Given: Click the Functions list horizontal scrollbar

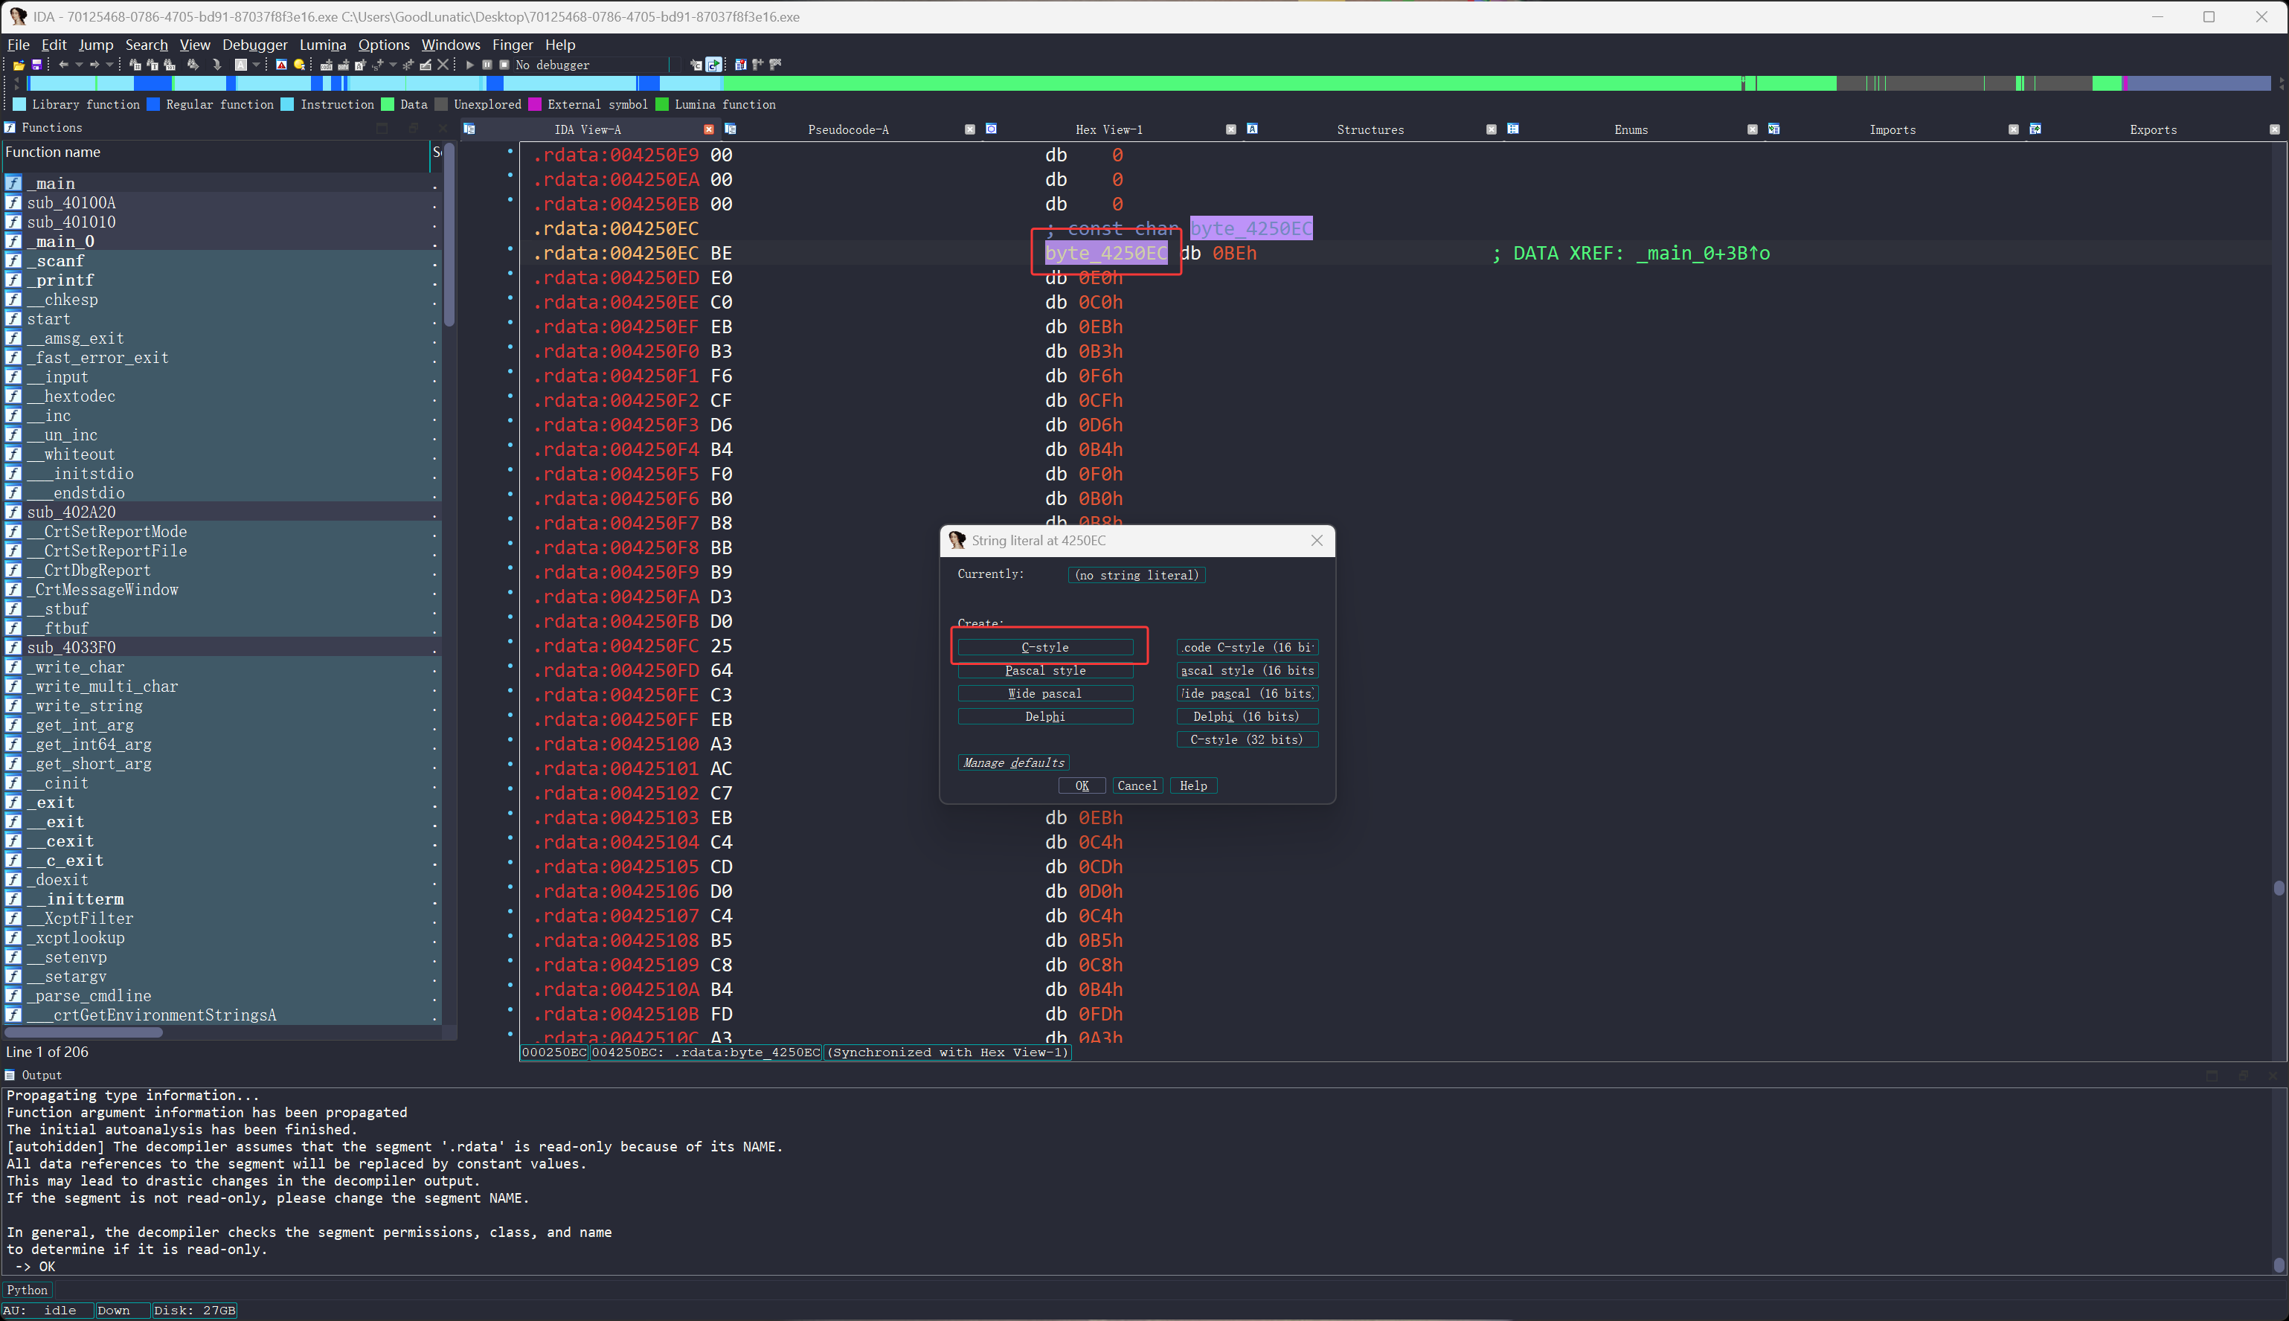Looking at the screenshot, I should tap(83, 1032).
